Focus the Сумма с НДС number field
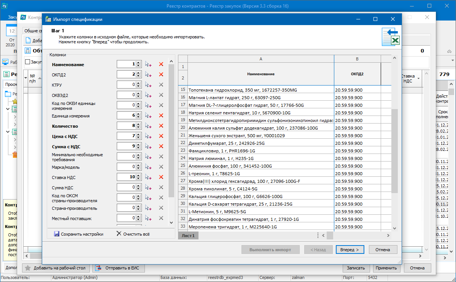456x282 pixels. click(127, 146)
